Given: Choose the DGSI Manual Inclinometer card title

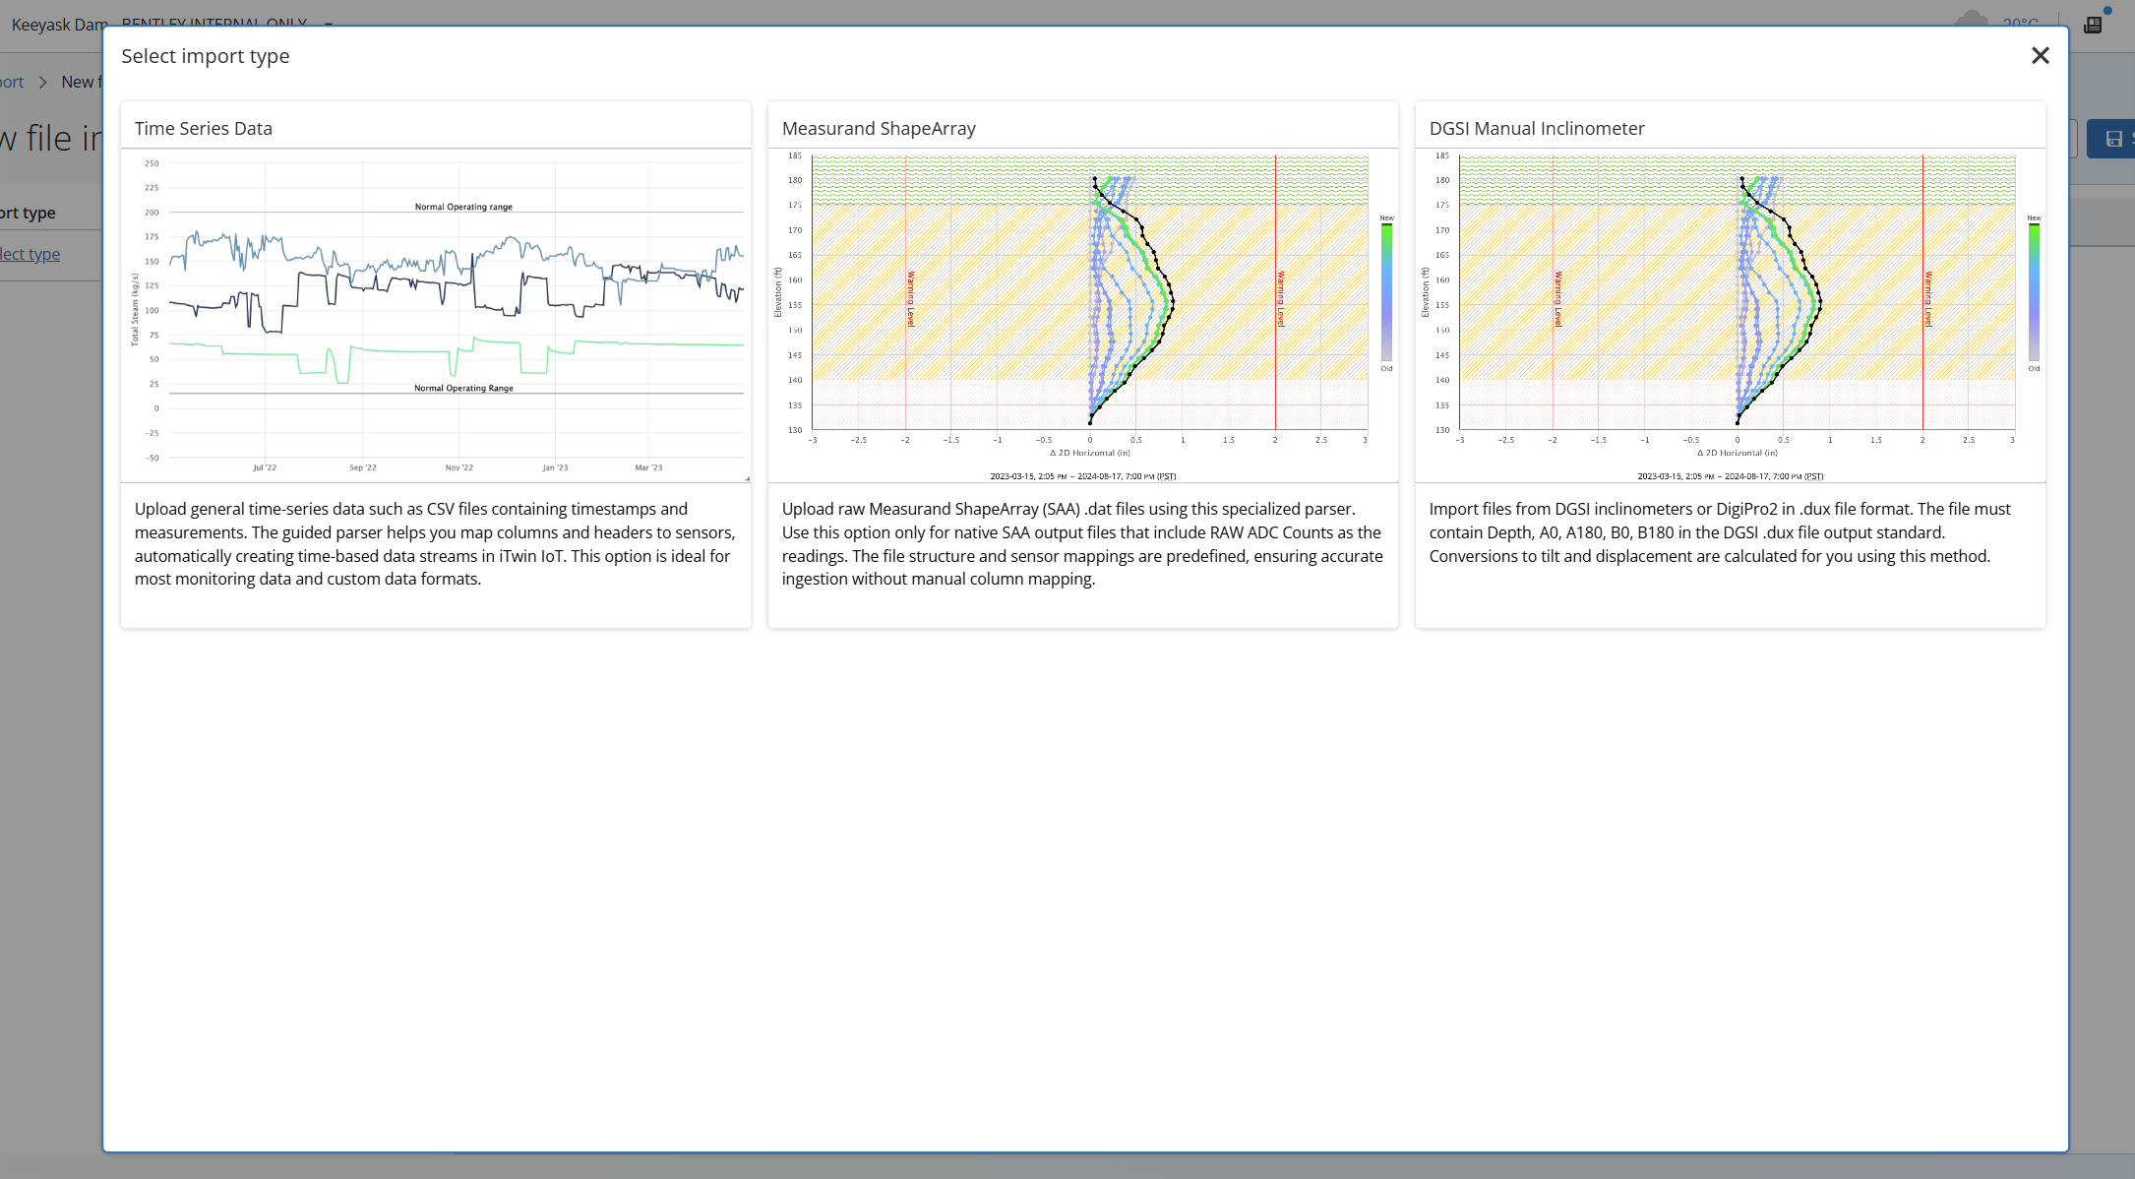Looking at the screenshot, I should (1536, 129).
